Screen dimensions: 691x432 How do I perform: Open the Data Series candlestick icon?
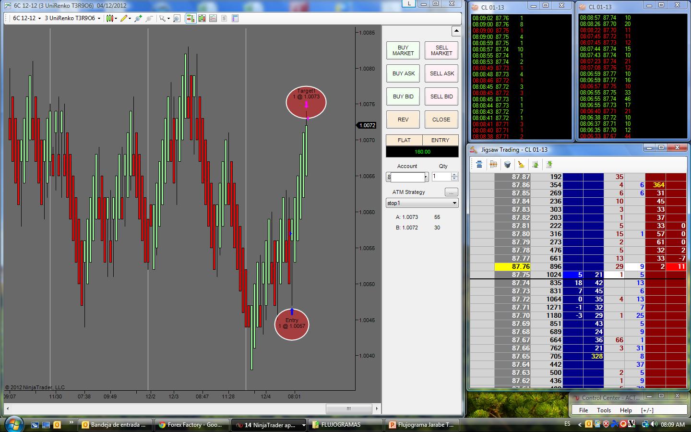202,18
